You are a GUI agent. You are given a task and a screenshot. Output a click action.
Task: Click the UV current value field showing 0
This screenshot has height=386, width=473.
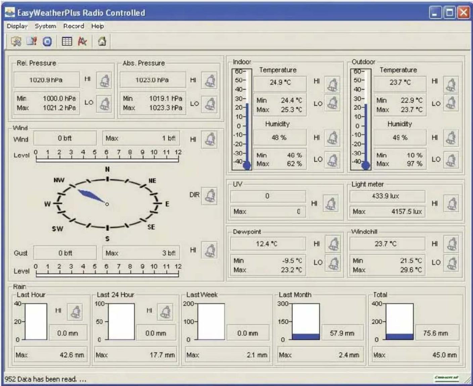point(268,196)
